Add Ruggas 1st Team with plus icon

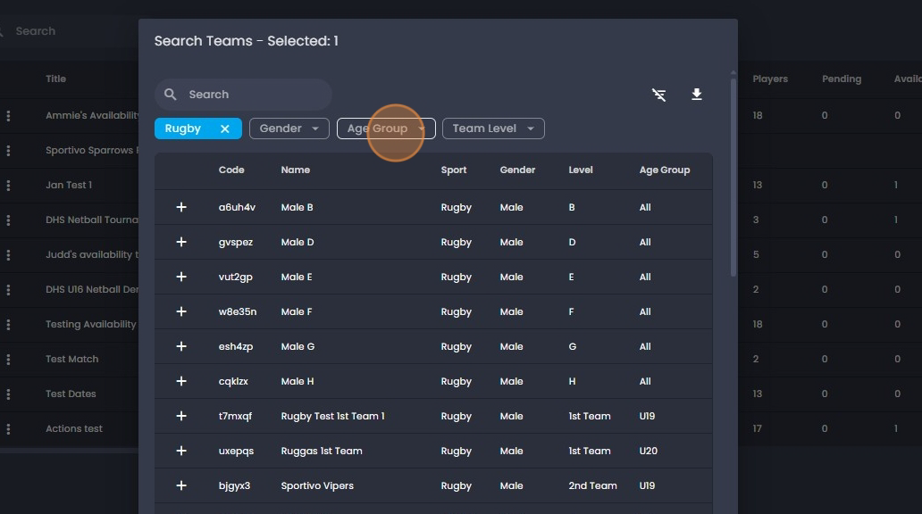[181, 451]
